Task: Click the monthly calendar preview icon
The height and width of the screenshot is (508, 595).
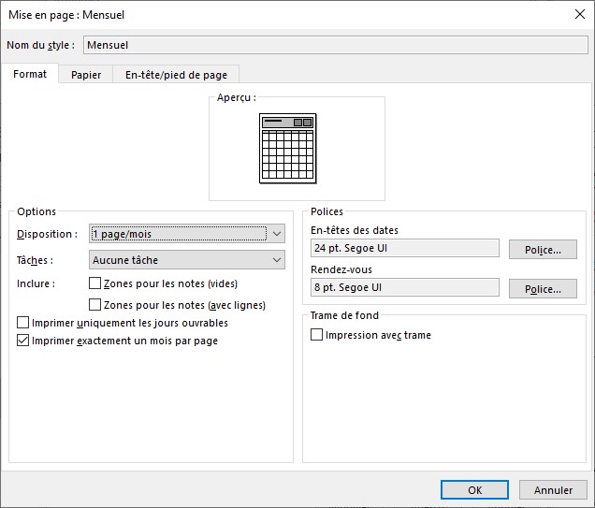Action: pos(287,148)
